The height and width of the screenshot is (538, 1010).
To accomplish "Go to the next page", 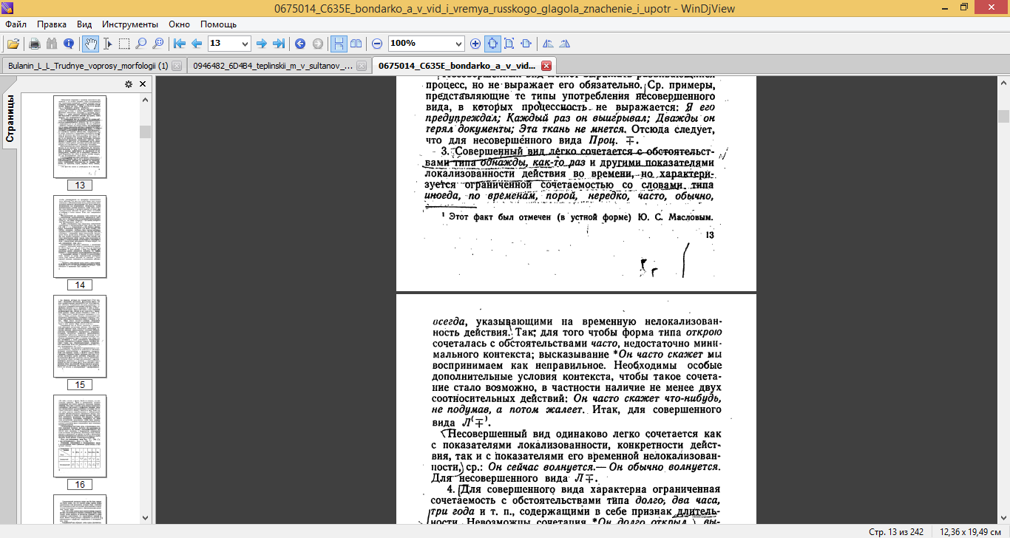I will (x=261, y=43).
